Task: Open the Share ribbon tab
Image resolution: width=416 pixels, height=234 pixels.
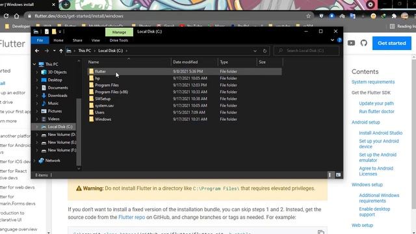Action: 77,40
